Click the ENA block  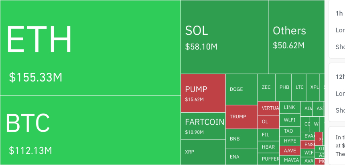pyautogui.click(x=241, y=157)
